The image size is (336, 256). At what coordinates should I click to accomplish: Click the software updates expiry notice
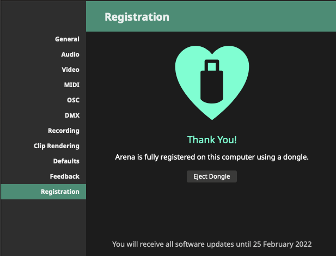(212, 244)
